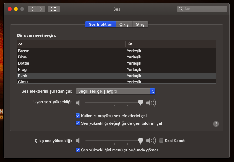Click the help question mark button
234x162 pixels.
[216, 124]
